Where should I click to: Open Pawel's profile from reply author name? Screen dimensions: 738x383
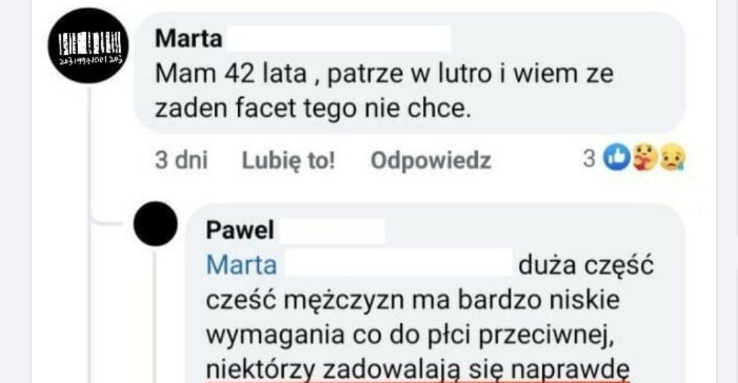click(240, 230)
